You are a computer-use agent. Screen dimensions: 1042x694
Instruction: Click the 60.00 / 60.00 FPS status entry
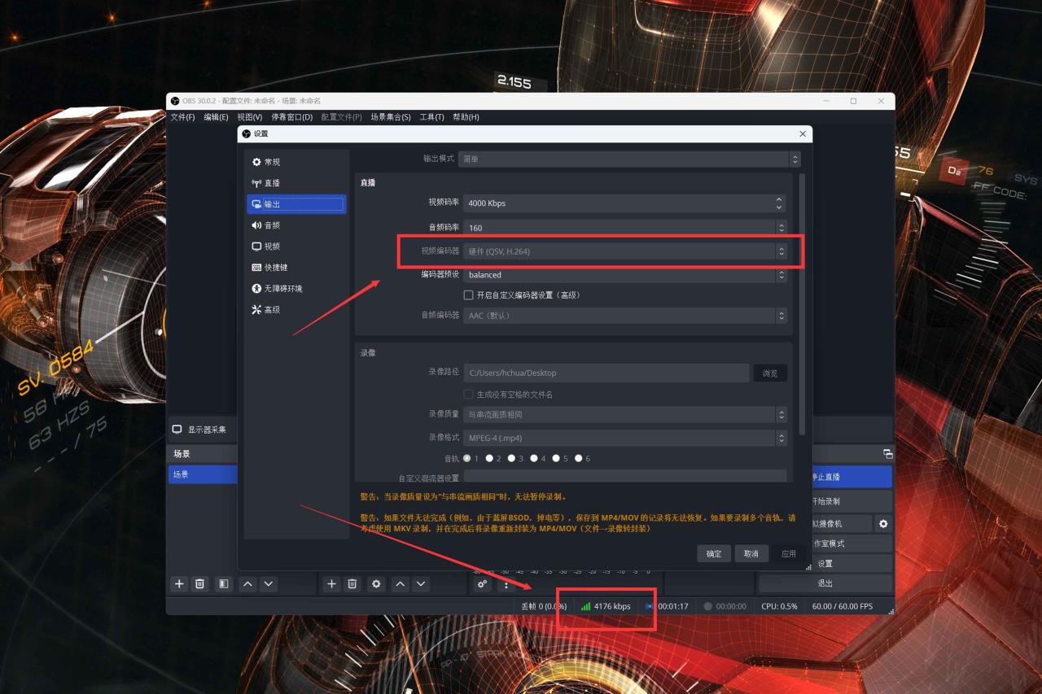pos(842,606)
